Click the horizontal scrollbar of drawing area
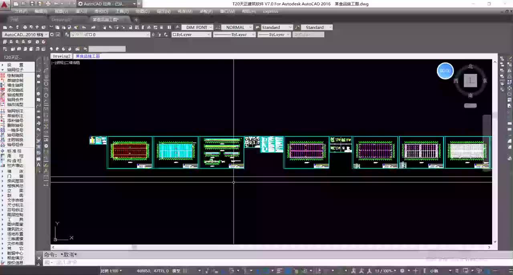The width and height of the screenshot is (513, 275). pos(271,247)
